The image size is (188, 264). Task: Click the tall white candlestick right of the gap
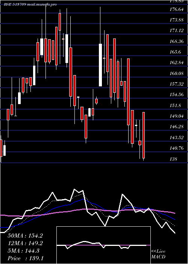(x=100, y=65)
